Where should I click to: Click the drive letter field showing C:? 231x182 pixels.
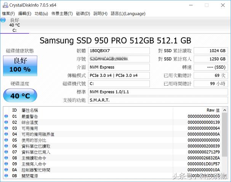click(119, 84)
